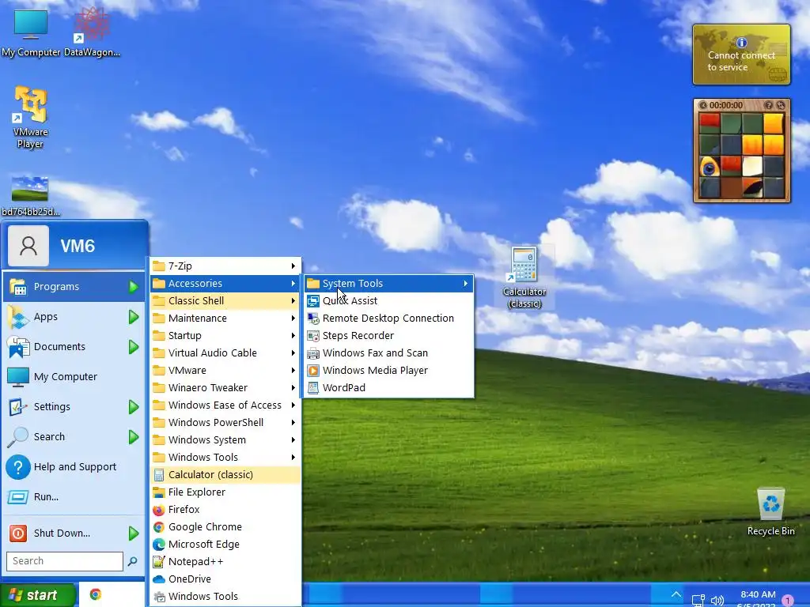Open the Apps start menu entry

(x=74, y=317)
